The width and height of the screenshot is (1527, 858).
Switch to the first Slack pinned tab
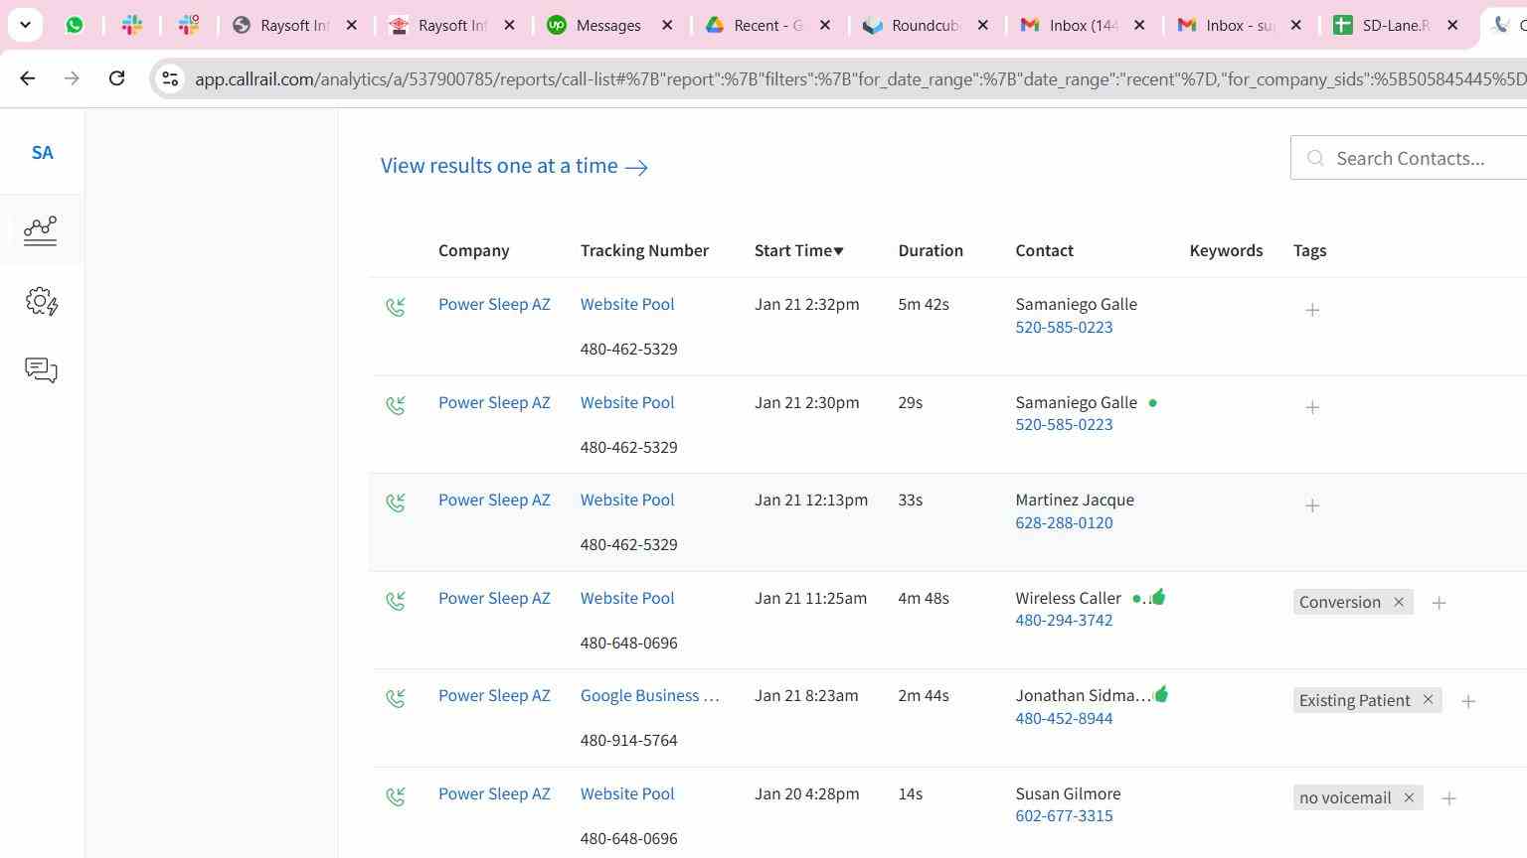pyautogui.click(x=132, y=25)
